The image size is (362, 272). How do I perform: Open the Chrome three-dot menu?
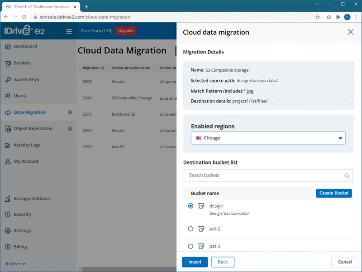point(356,17)
